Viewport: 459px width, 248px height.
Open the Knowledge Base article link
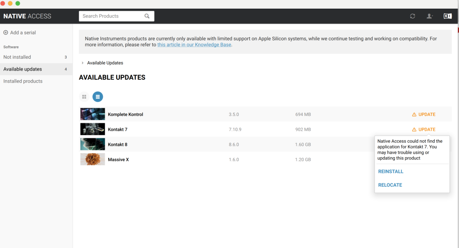(x=194, y=45)
